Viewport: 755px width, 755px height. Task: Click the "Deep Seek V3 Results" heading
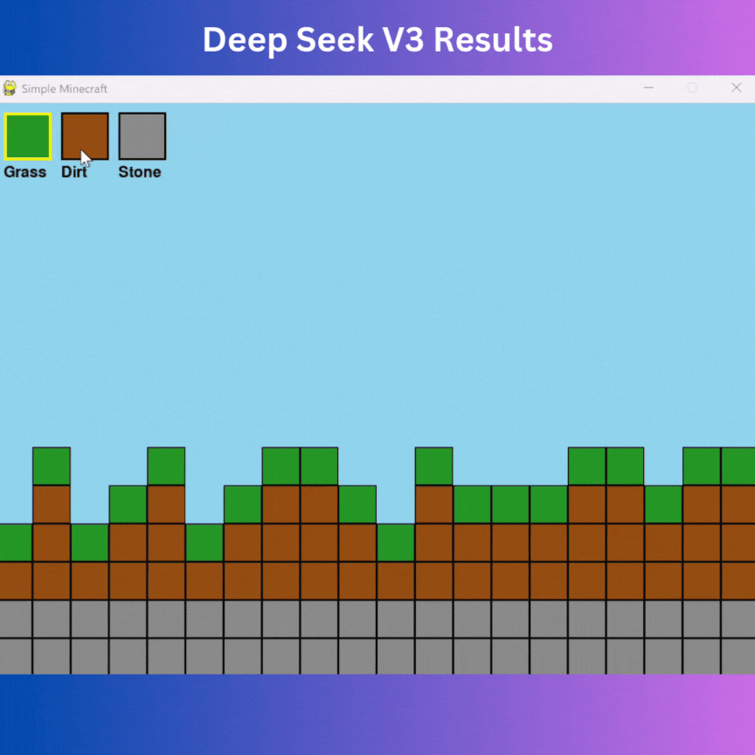pyautogui.click(x=377, y=40)
